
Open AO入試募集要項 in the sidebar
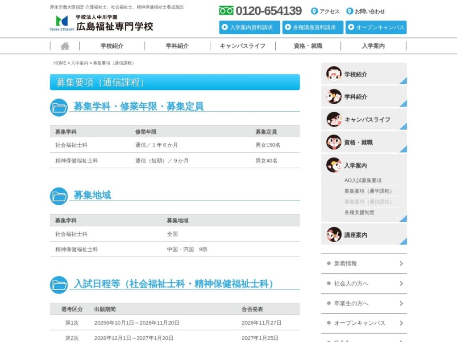pos(363,180)
